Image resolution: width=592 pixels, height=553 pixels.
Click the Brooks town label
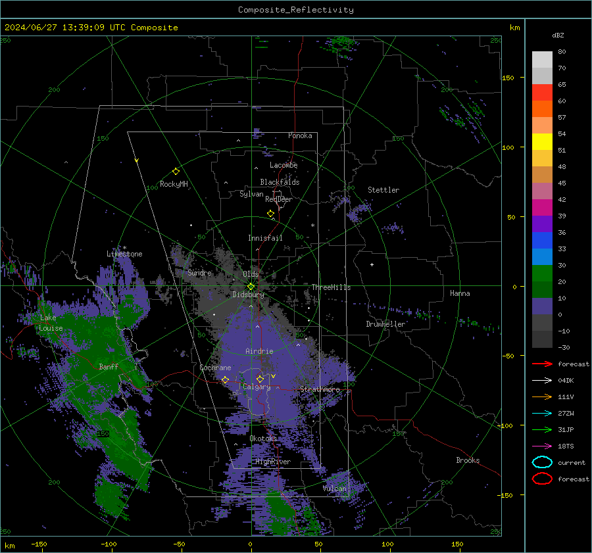(x=468, y=460)
